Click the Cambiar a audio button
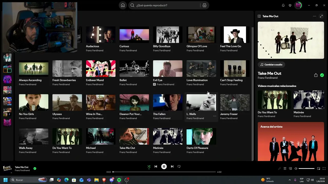Viewport: 328px width, 184px height. pos(272,65)
